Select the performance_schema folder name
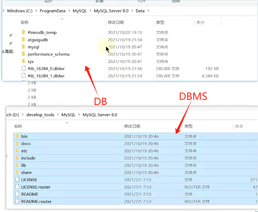Viewport: 258px width, 212px height. tap(49, 54)
